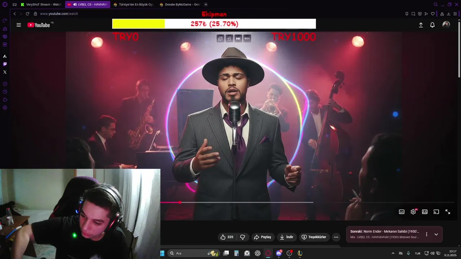Open the YouTube hamburger guide menu

click(19, 25)
